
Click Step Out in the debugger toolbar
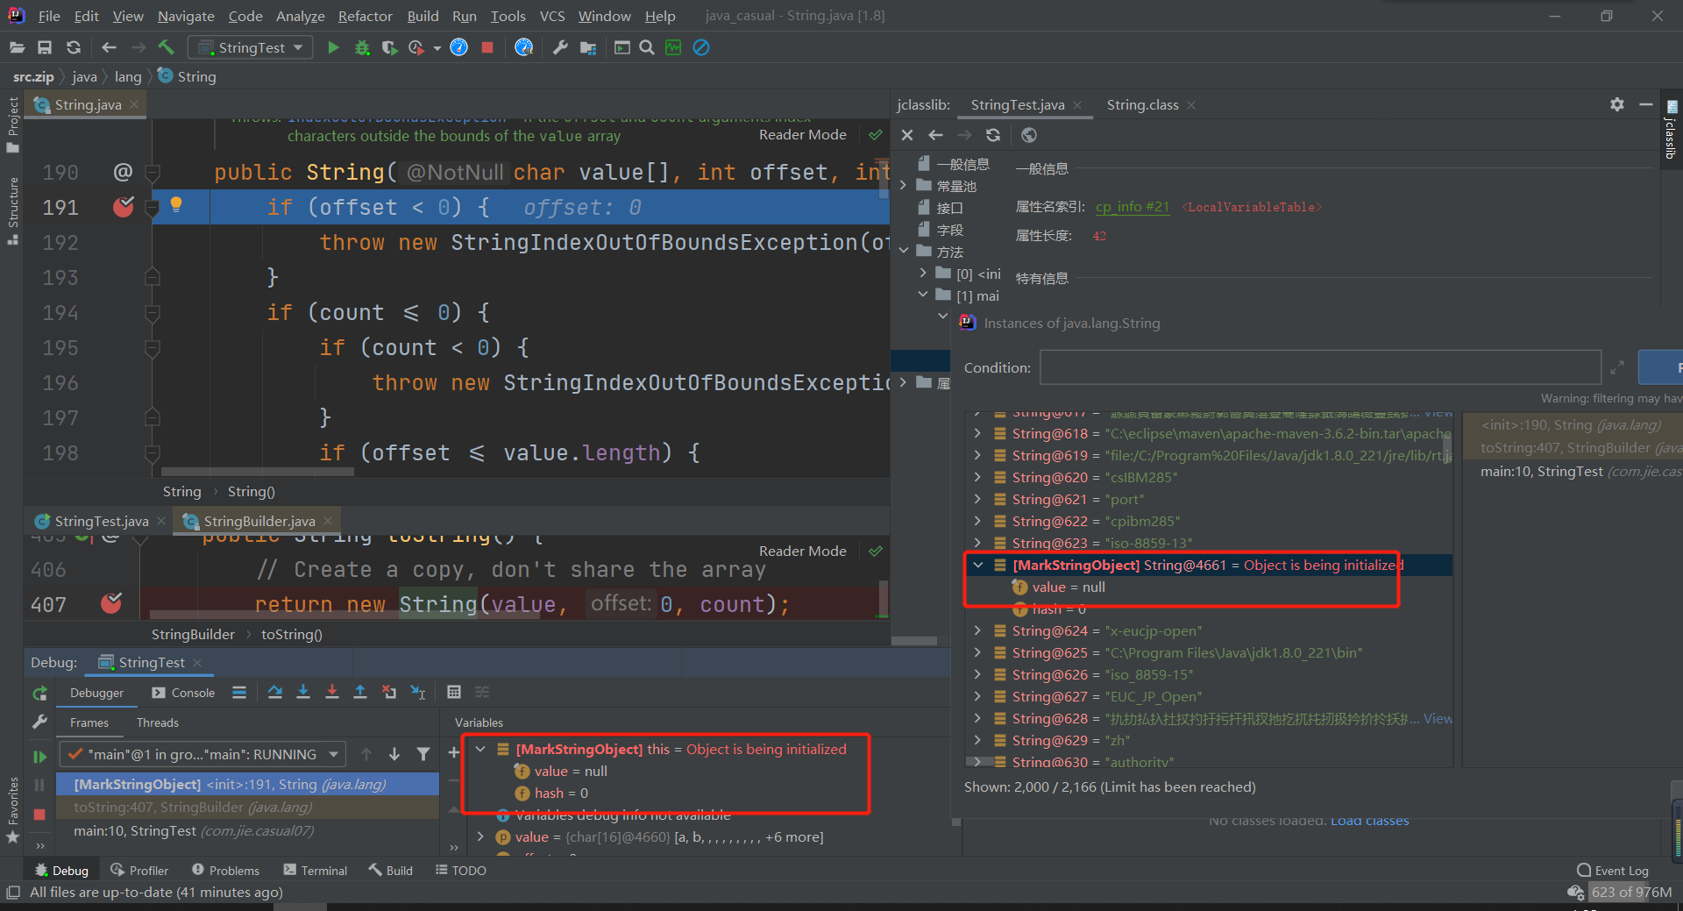tap(359, 692)
